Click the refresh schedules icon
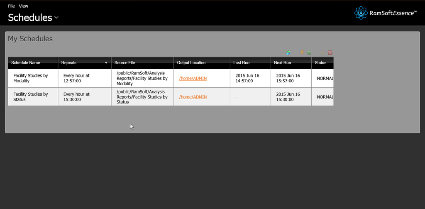This screenshot has height=209, width=425. click(288, 53)
